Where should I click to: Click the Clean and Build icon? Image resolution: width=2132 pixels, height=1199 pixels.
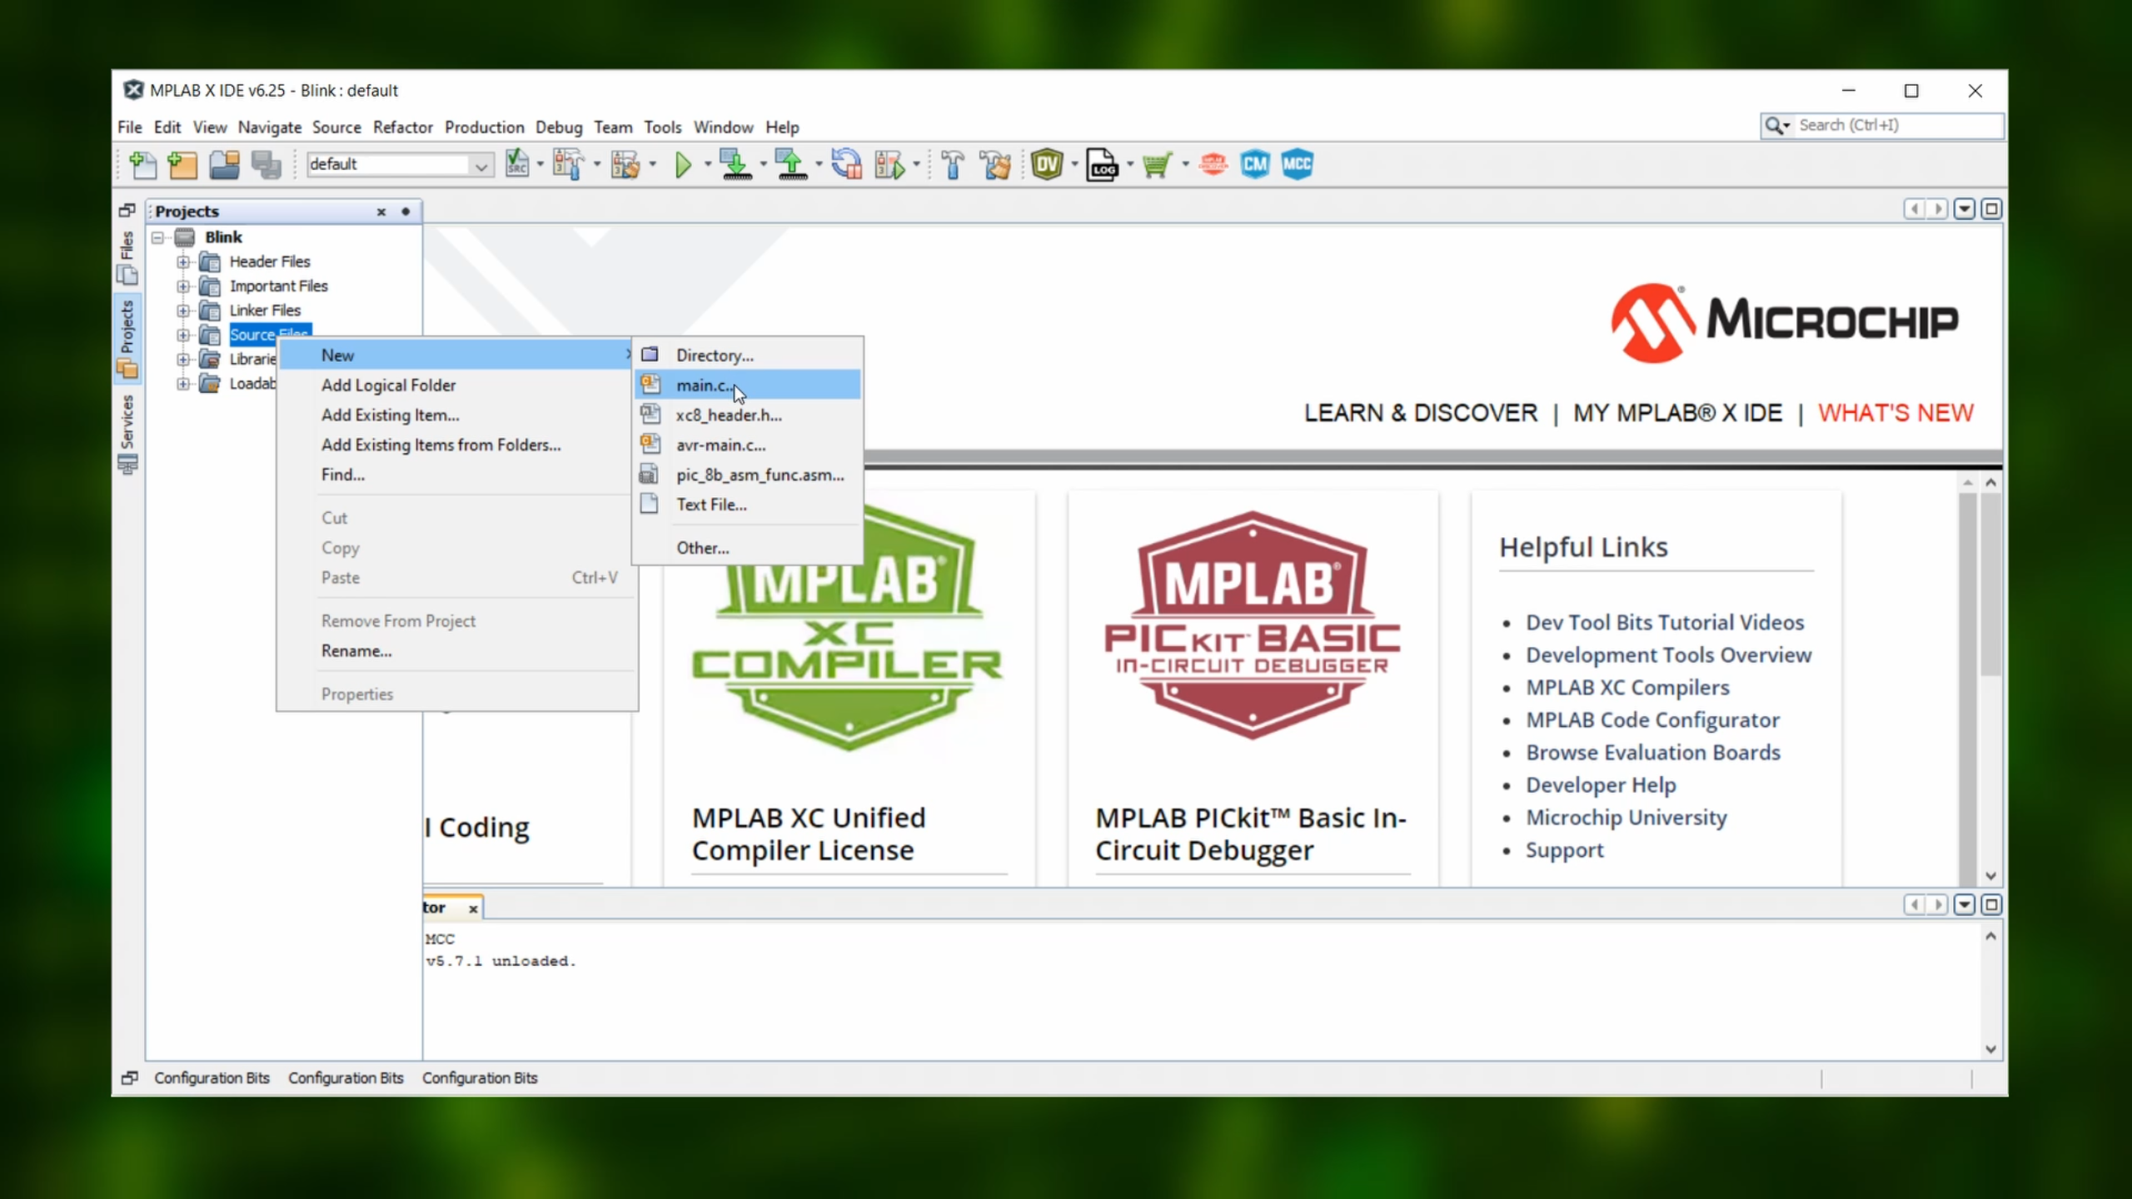995,165
